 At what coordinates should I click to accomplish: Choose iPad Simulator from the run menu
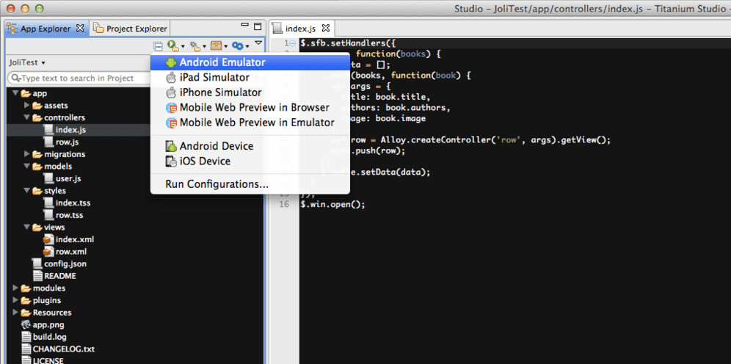pos(250,77)
